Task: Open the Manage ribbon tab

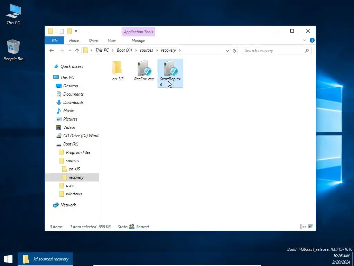Action: [x=138, y=41]
